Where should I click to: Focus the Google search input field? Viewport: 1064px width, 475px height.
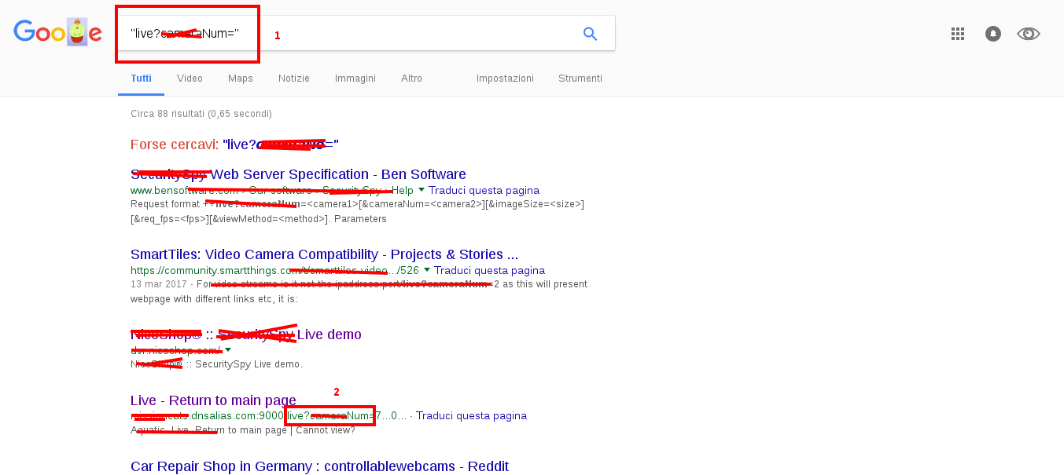click(366, 34)
